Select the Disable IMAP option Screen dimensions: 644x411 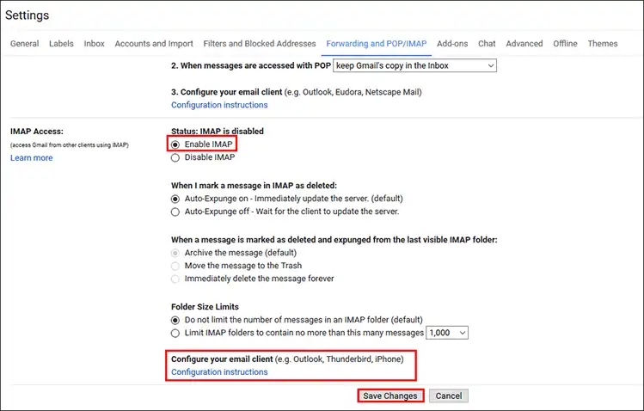click(x=175, y=157)
